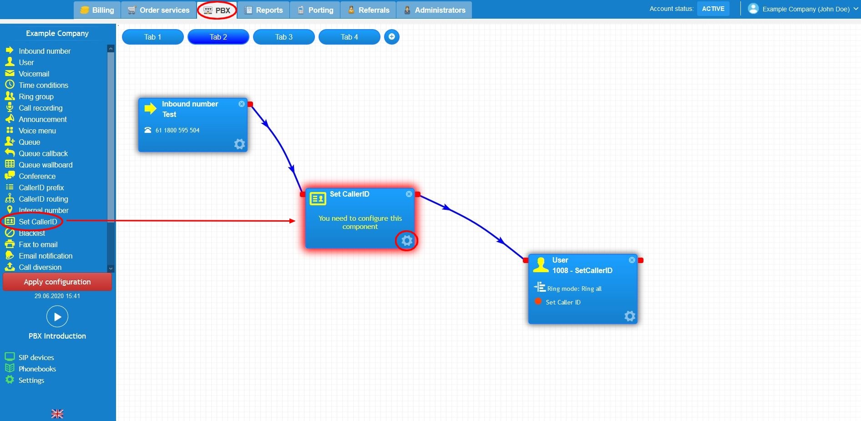Select the Internal number pin icon
Viewport: 861px width, 421px height.
click(x=10, y=209)
